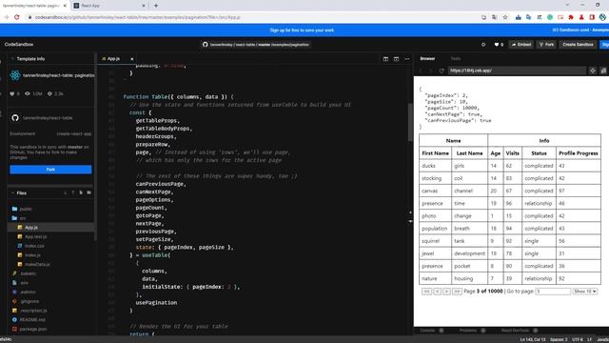Open App.test.js in the file tree
The image size is (609, 343).
coord(36,236)
